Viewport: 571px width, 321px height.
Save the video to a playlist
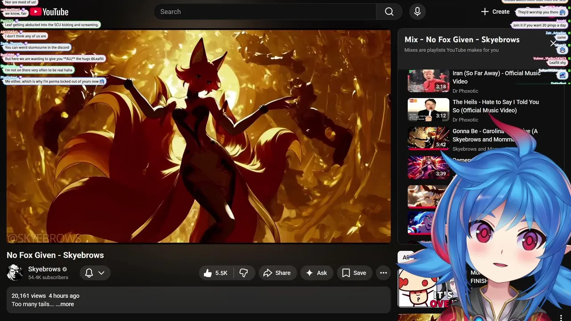[354, 273]
